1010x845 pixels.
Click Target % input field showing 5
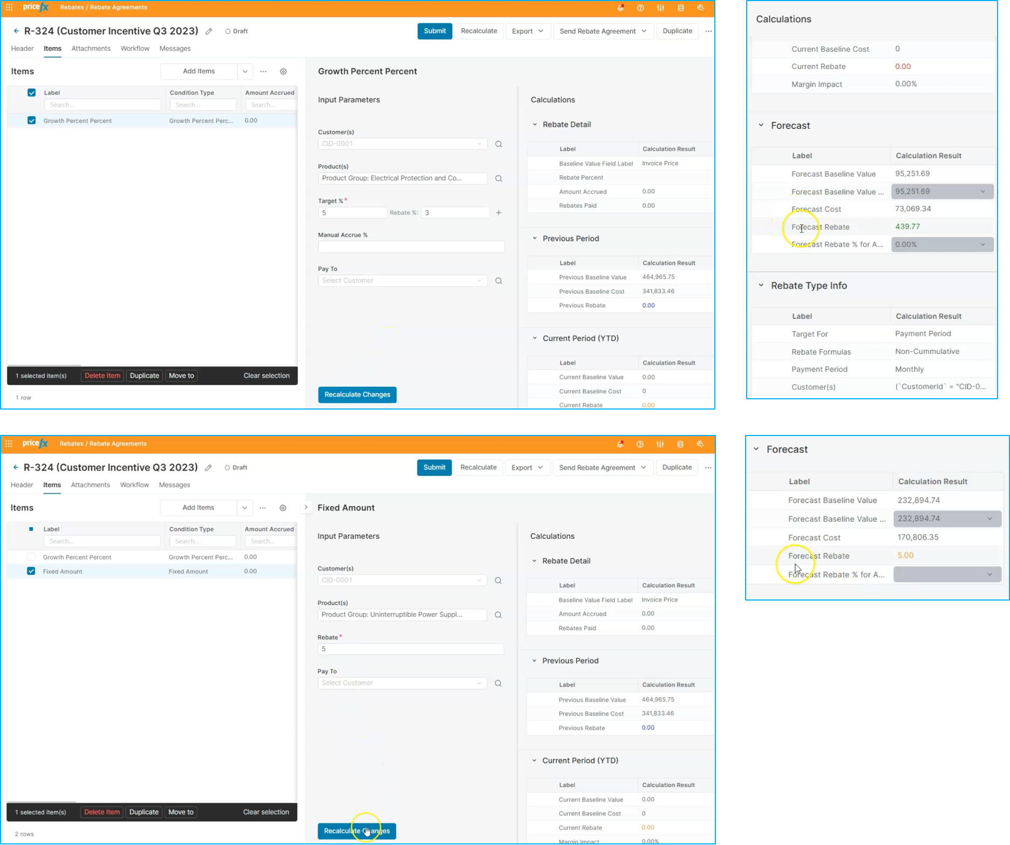point(352,213)
